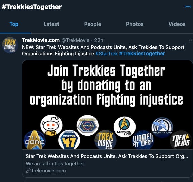This screenshot has width=193, height=182.
Task: Click the Trek News logo
Action: click(181, 140)
